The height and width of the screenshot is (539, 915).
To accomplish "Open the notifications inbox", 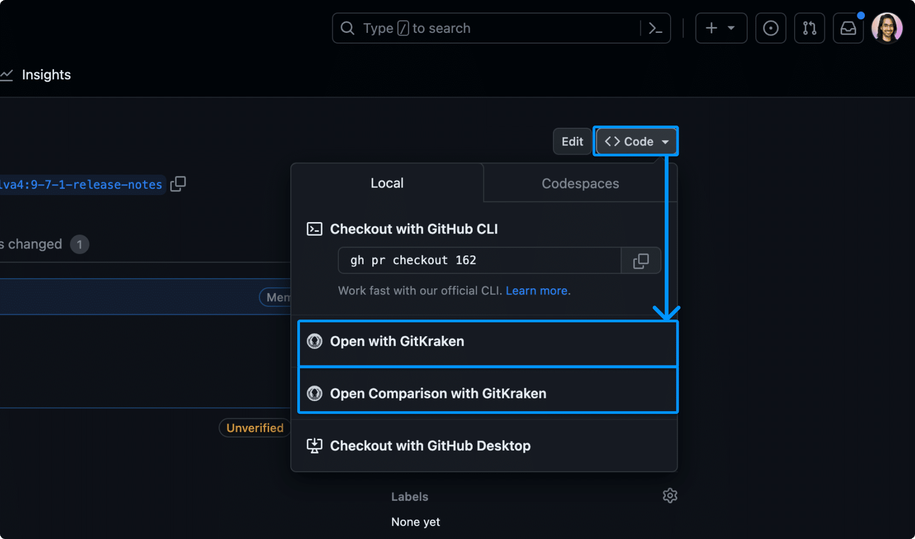I will (x=848, y=28).
